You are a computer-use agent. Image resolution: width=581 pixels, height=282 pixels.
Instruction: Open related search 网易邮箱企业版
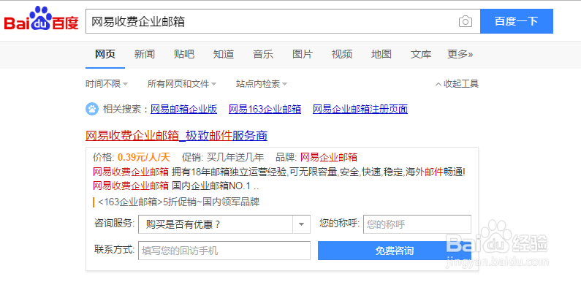tap(183, 110)
